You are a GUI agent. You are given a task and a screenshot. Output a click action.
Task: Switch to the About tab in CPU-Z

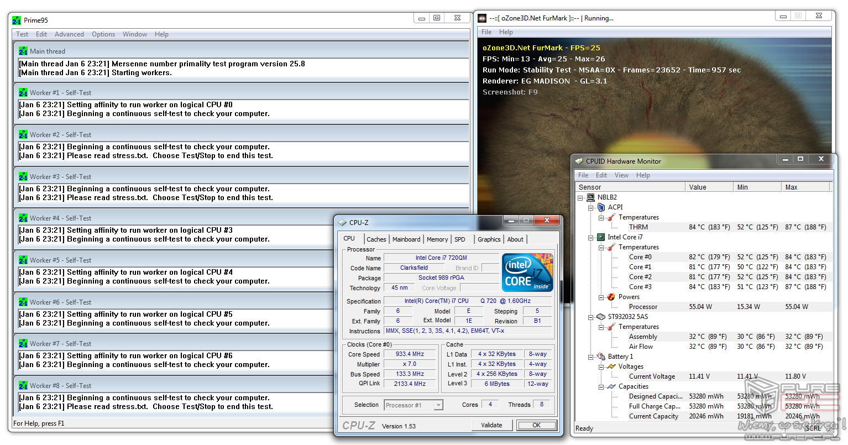(515, 239)
